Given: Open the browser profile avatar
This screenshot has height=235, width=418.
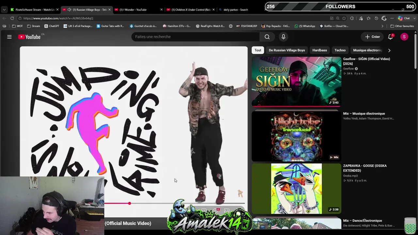Looking at the screenshot, I should [x=384, y=18].
